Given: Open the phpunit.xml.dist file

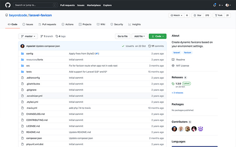Looking at the screenshot, I should pos(35,144).
